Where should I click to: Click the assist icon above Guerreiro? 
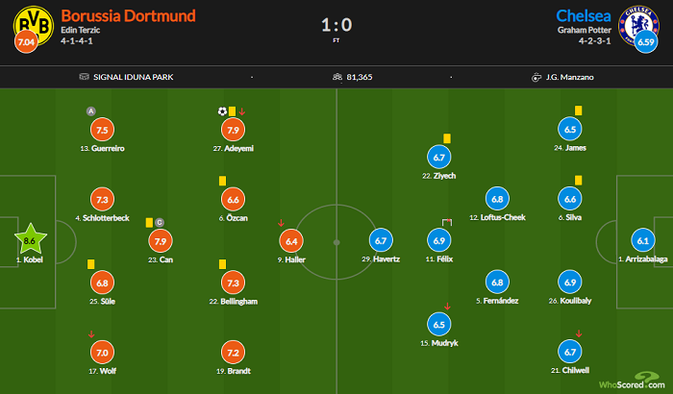tap(91, 111)
